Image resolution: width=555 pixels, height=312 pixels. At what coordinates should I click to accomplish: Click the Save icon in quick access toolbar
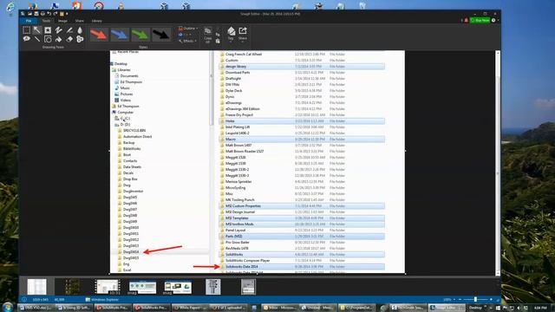(36, 14)
